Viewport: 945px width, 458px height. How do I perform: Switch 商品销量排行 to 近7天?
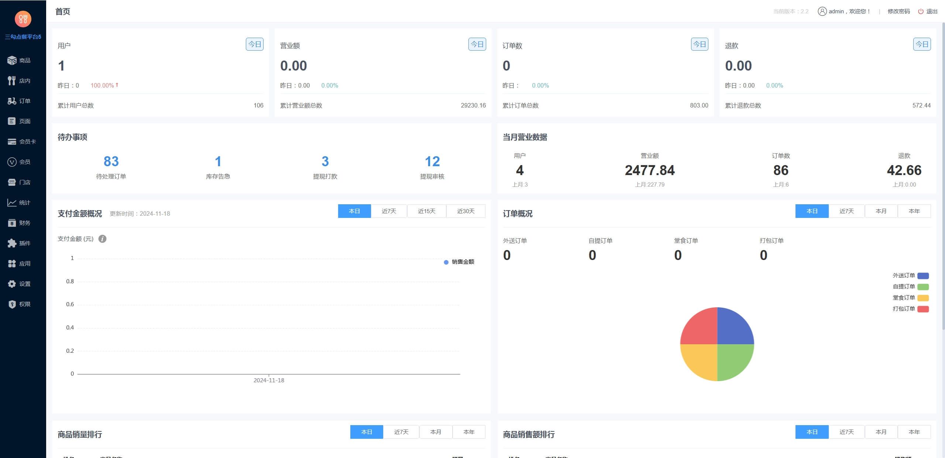[401, 431]
